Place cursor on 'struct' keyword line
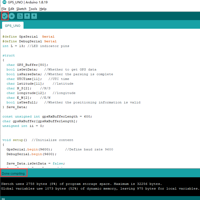The width and height of the screenshot is (200, 200). click(x=9, y=56)
